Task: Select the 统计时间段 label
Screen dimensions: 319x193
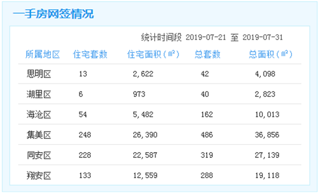Action: [x=161, y=37]
